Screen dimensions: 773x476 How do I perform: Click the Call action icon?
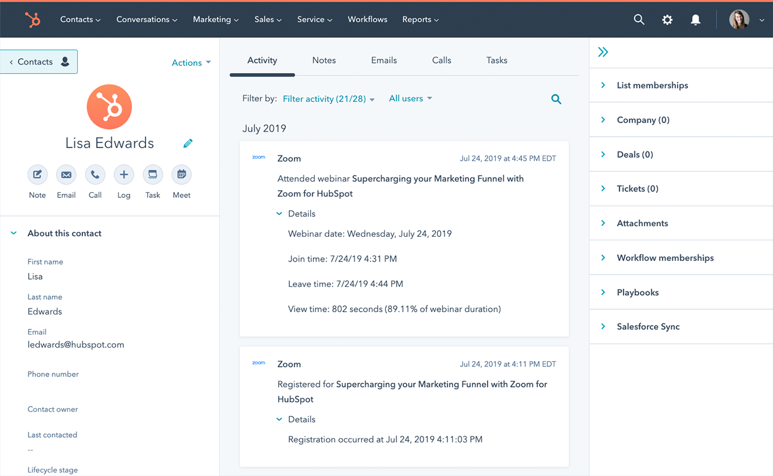pos(95,174)
